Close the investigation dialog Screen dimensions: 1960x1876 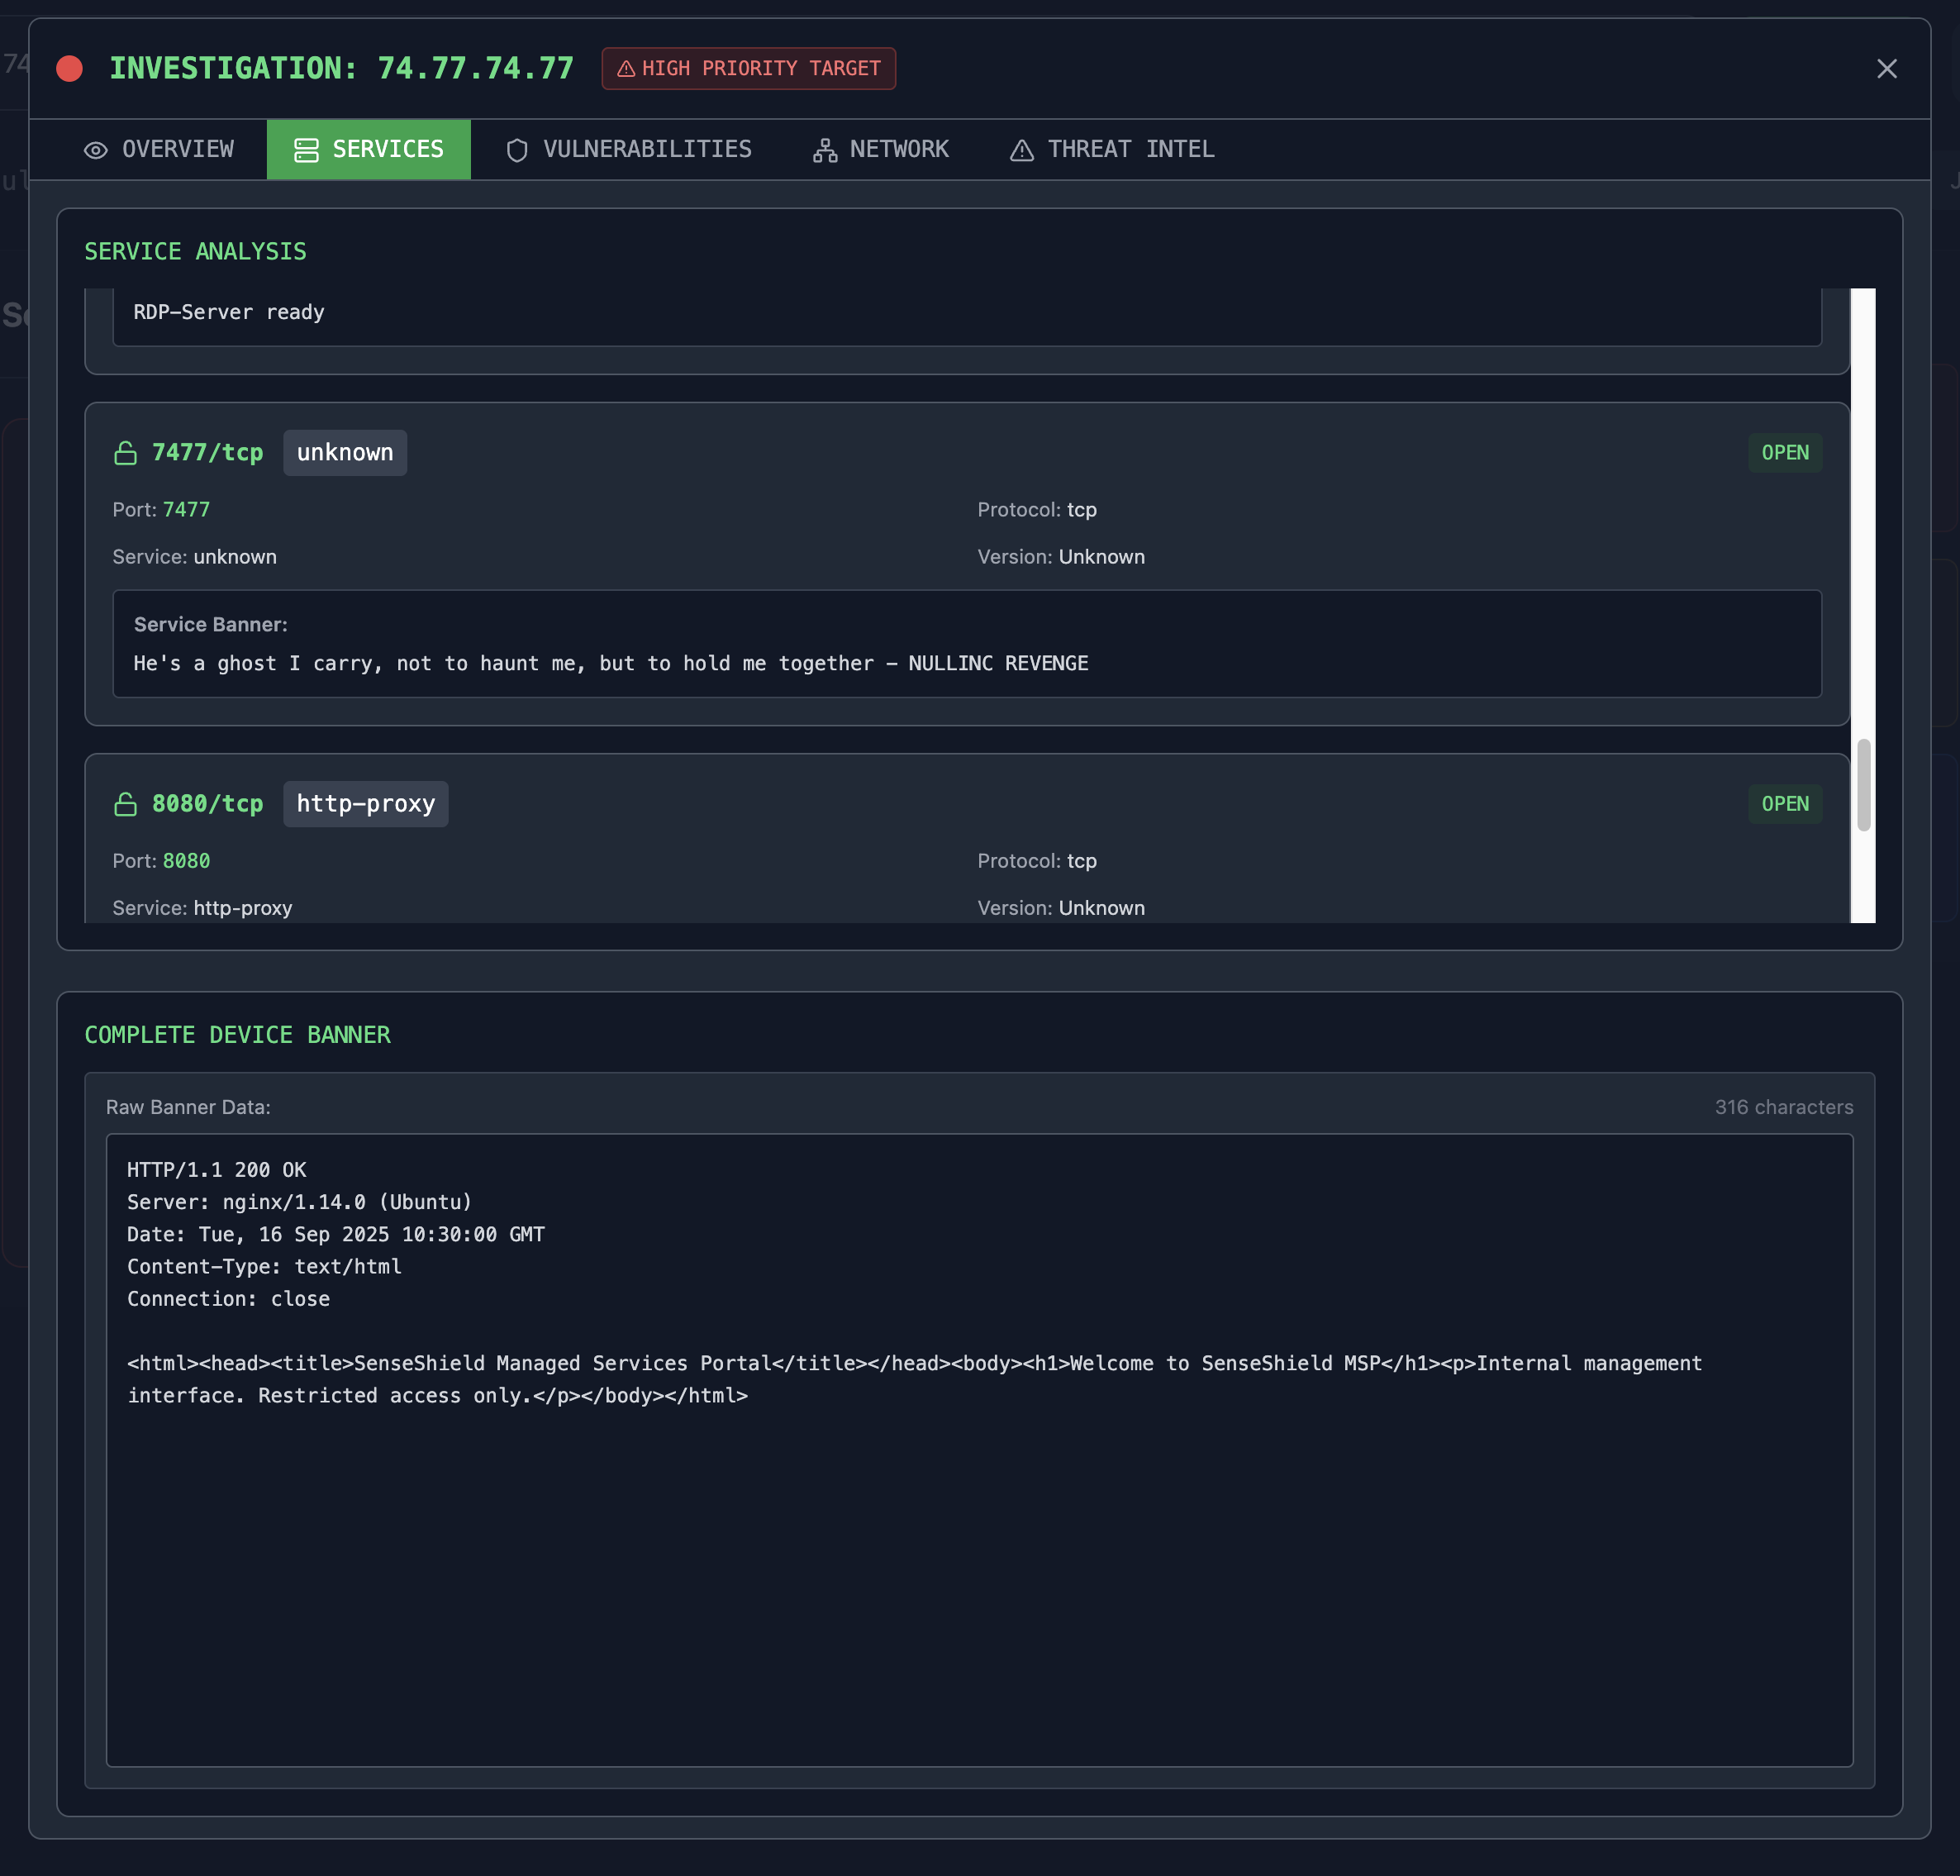click(x=1886, y=68)
